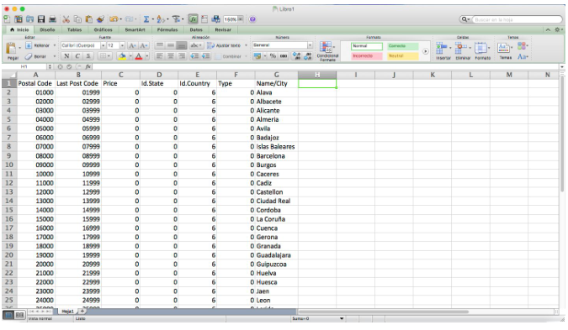Open the font color dropdown arrow

147,56
